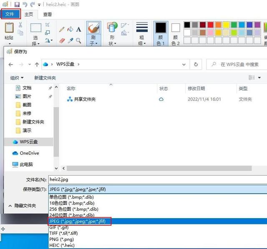
Task: Click the 新建文件夹 button
Action: tap(45, 78)
